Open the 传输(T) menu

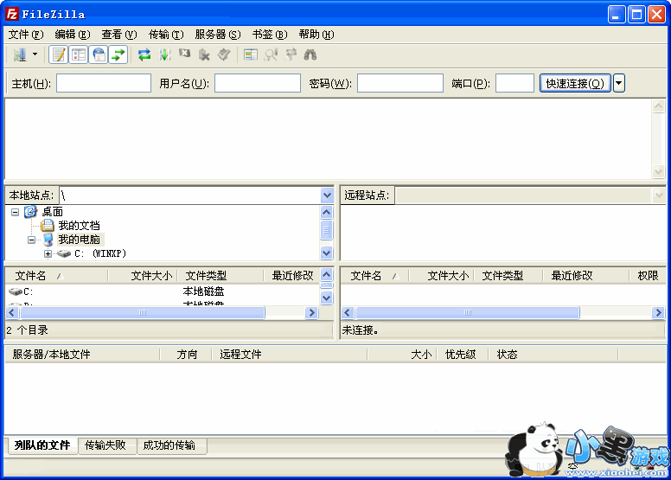tap(166, 35)
